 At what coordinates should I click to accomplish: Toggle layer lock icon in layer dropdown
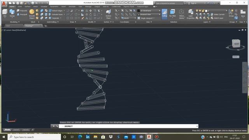tap(203, 10)
